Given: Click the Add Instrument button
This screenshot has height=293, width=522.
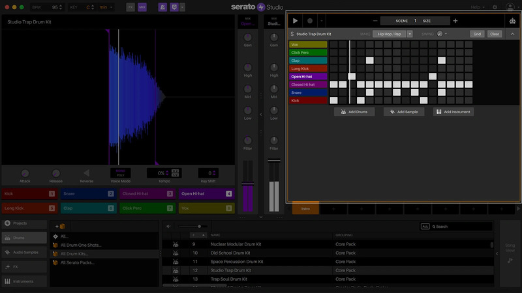Looking at the screenshot, I should point(453,112).
